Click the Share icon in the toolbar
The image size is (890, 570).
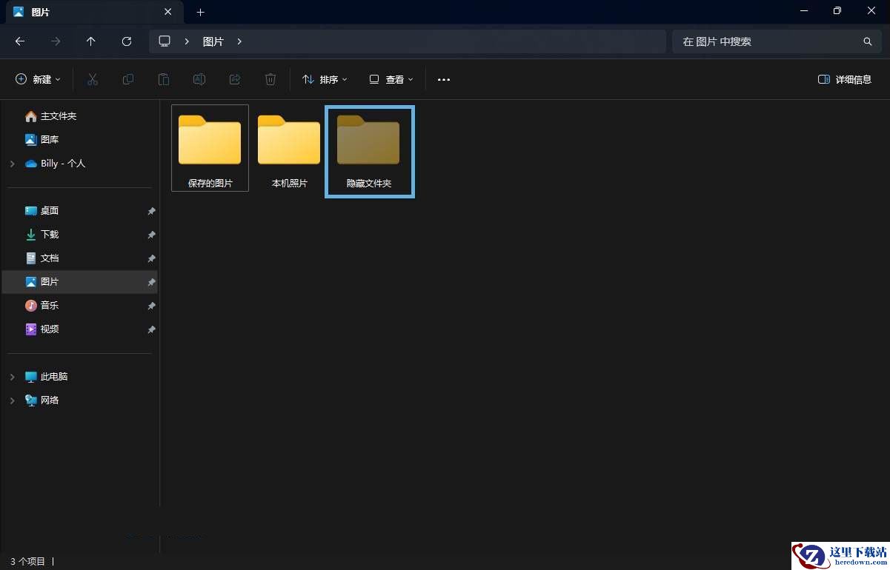[x=235, y=79]
